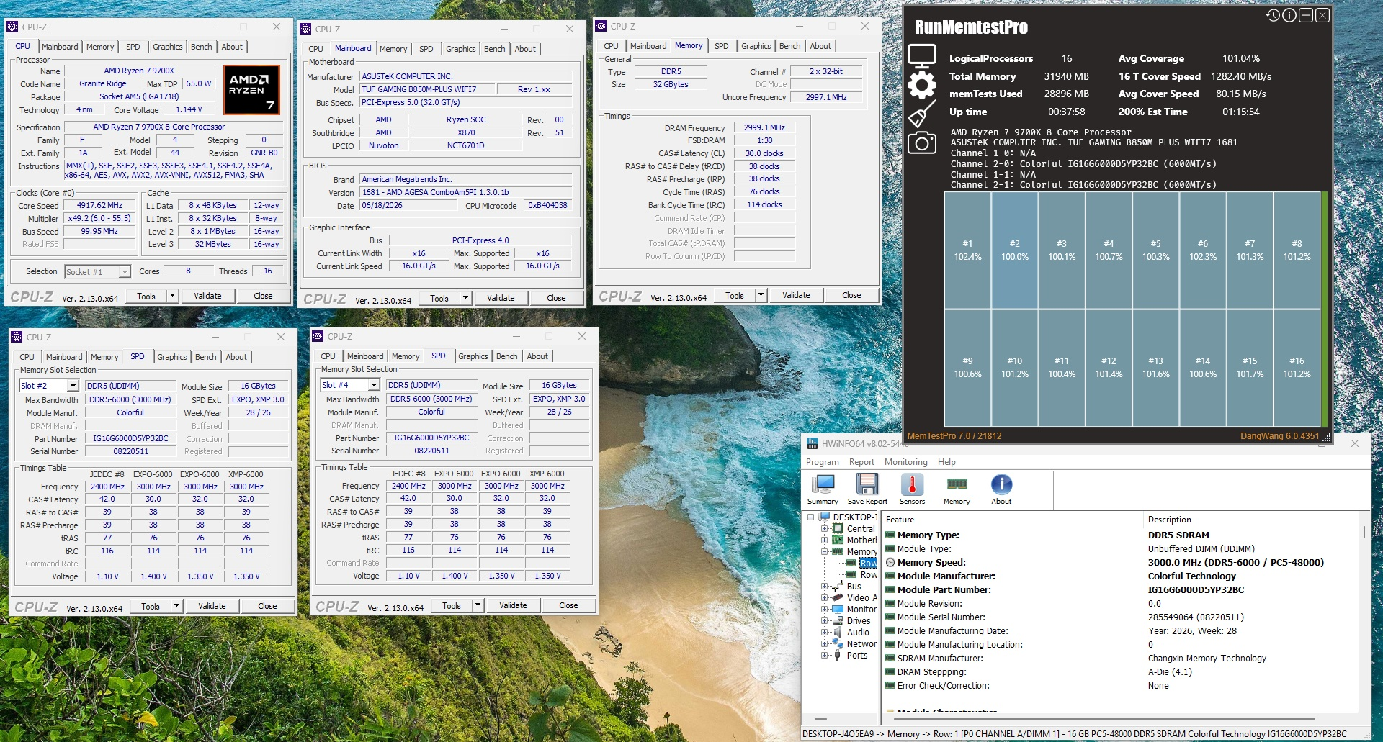
Task: Expand the Motherboard node in HWiNFO tree
Action: click(825, 540)
